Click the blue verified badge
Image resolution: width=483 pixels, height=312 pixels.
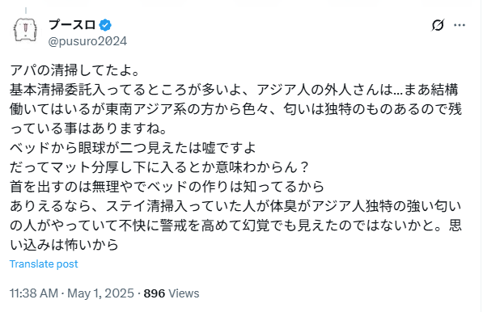click(x=105, y=25)
